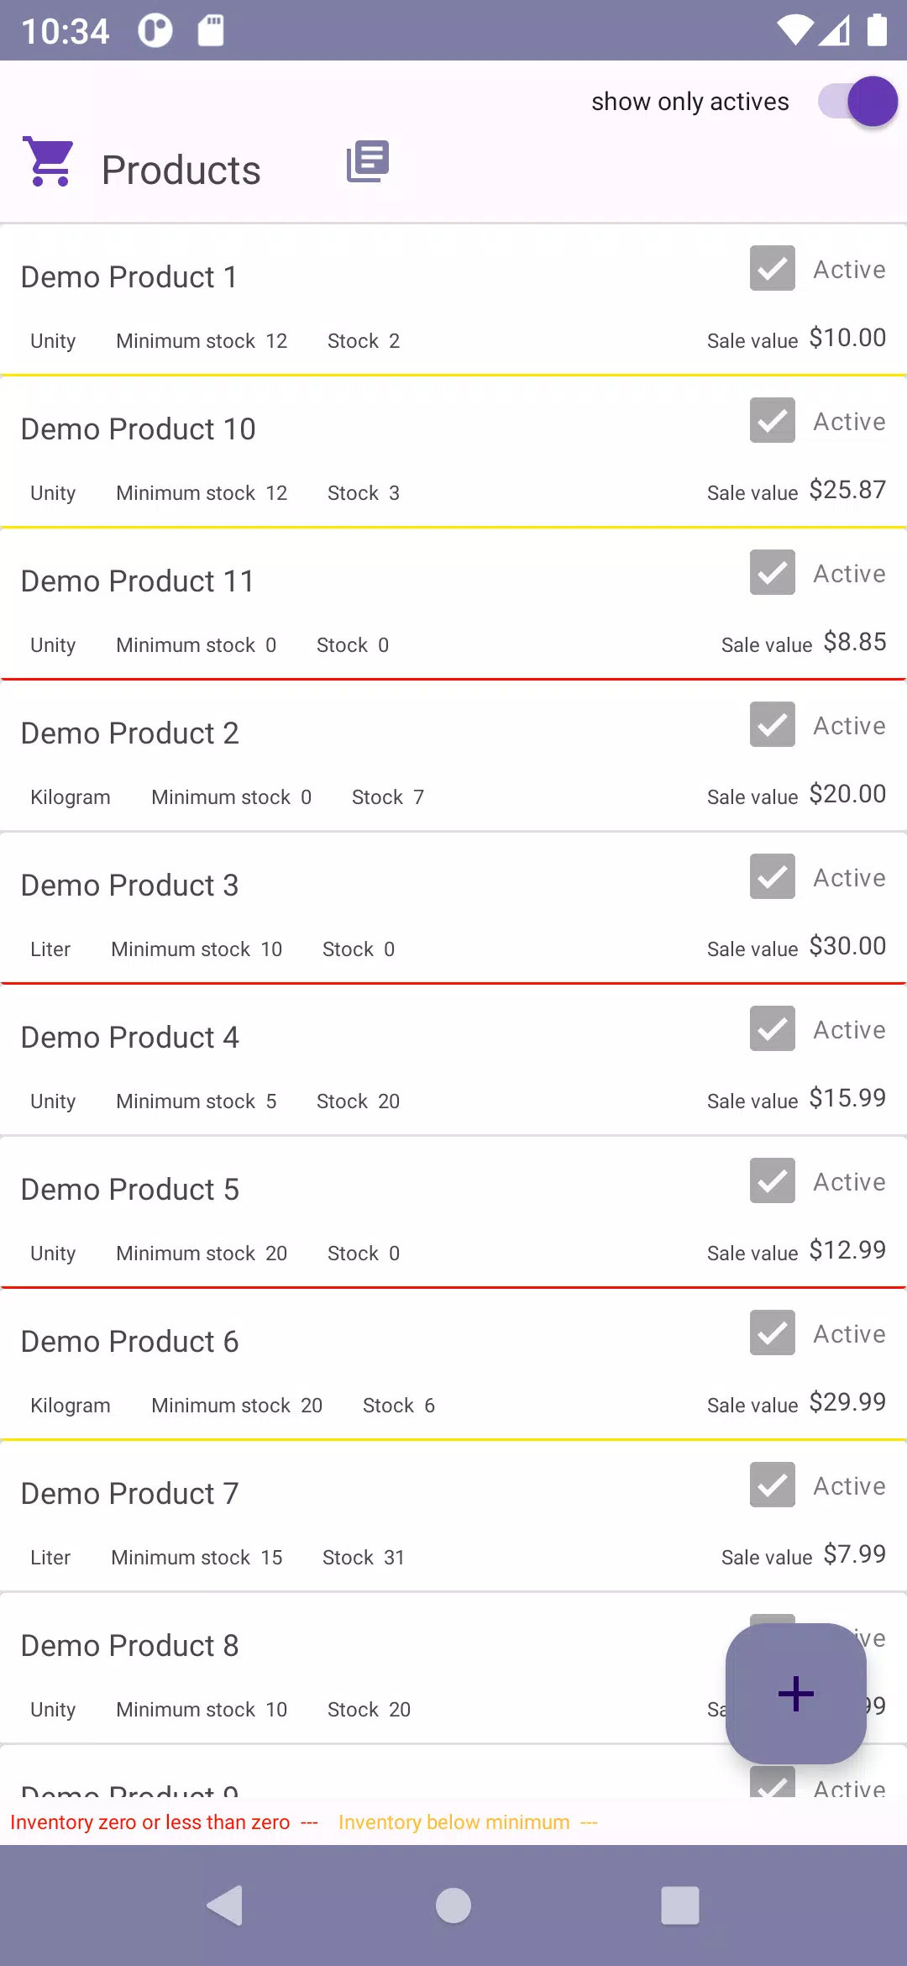Select Demo Product 2 row
907x1966 pixels.
(x=130, y=733)
